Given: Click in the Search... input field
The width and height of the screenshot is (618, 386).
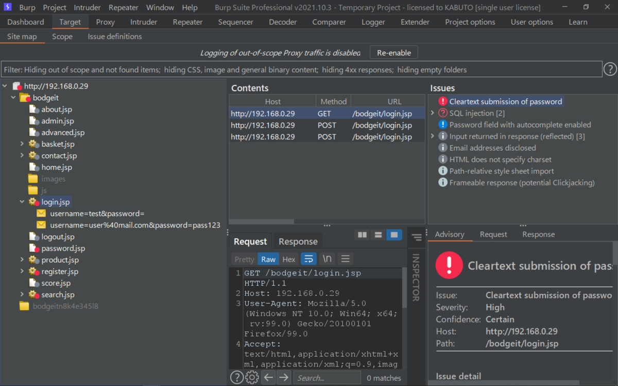Looking at the screenshot, I should pos(327,378).
